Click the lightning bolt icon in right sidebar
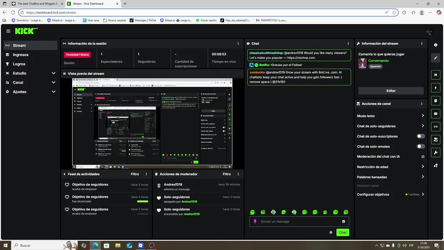 (x=436, y=88)
